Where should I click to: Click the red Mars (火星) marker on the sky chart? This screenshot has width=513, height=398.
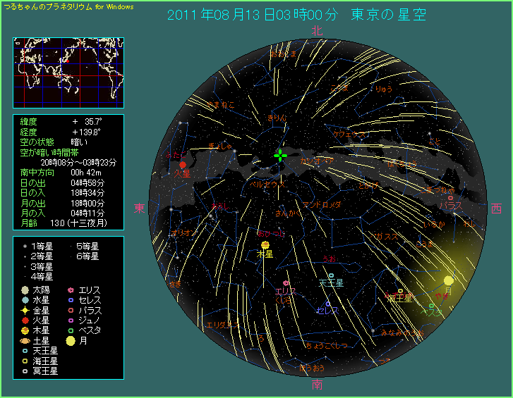(183, 164)
